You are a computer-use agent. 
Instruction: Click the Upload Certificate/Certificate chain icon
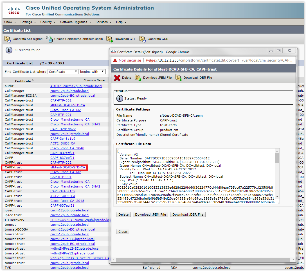point(49,39)
